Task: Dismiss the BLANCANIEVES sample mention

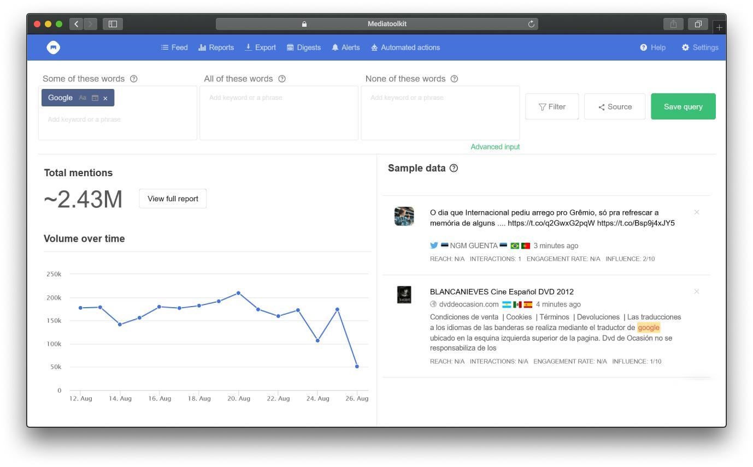Action: [696, 292]
